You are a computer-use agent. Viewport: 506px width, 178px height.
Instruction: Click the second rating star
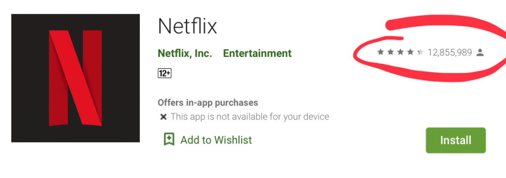click(390, 52)
